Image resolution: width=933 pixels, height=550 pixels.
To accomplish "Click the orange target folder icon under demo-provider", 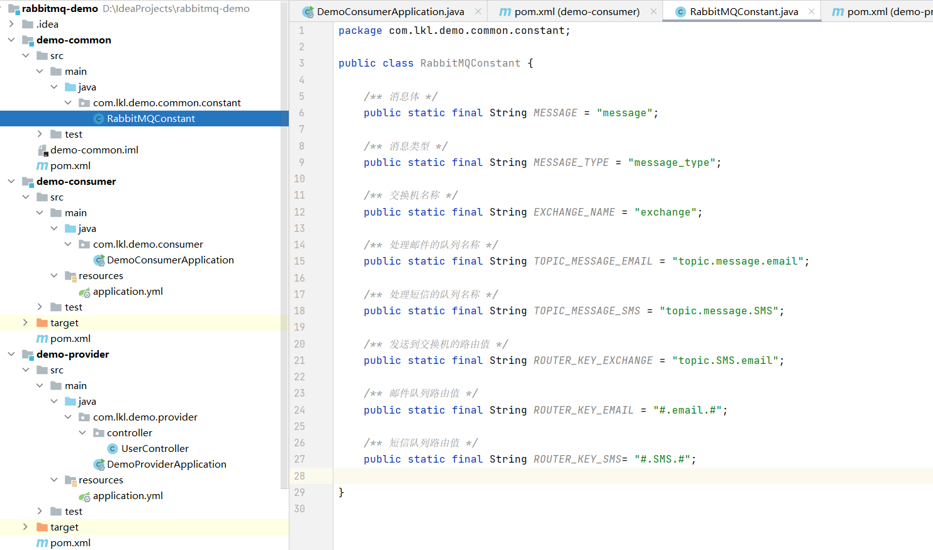I will pyautogui.click(x=42, y=527).
